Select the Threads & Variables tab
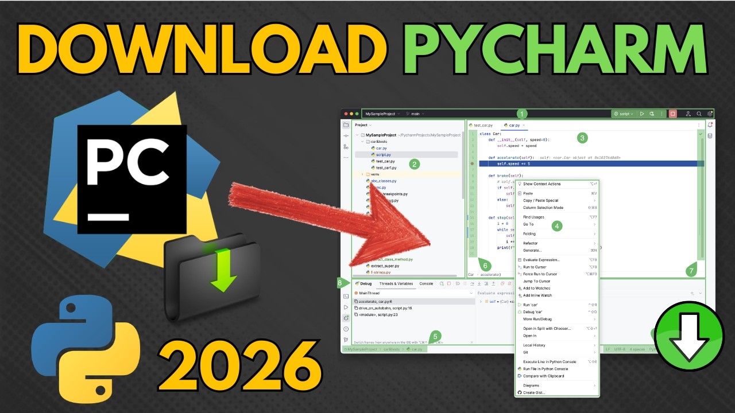This screenshot has width=735, height=413. click(396, 283)
